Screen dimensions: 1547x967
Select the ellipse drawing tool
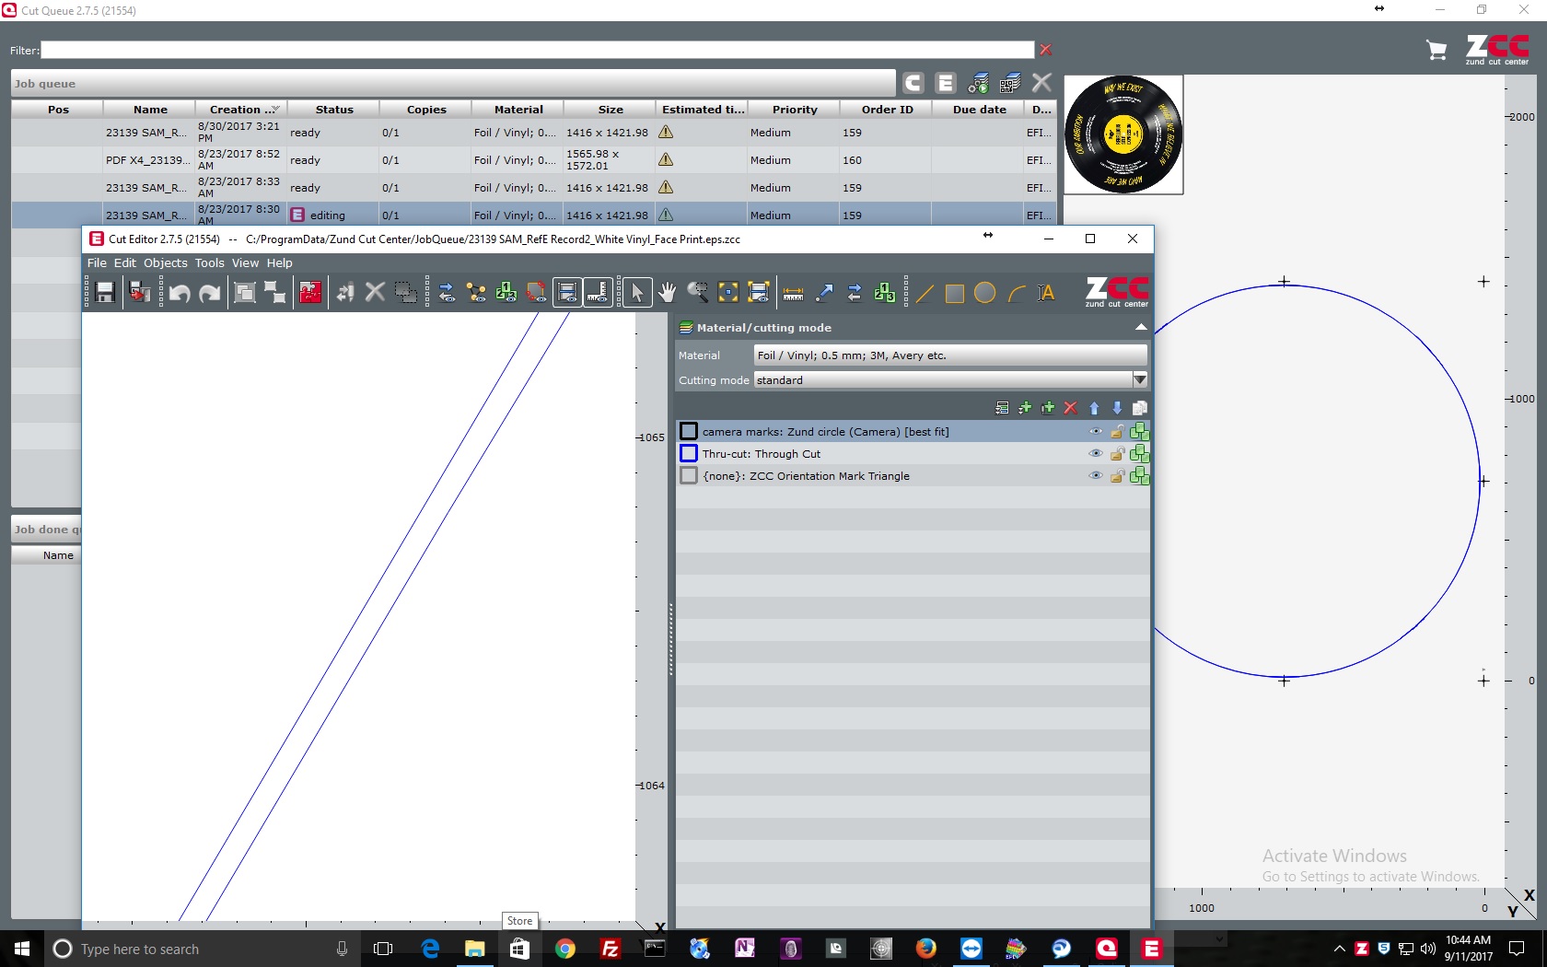(x=984, y=294)
